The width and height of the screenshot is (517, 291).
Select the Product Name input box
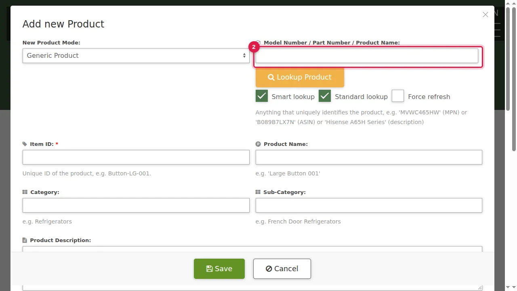click(x=369, y=157)
